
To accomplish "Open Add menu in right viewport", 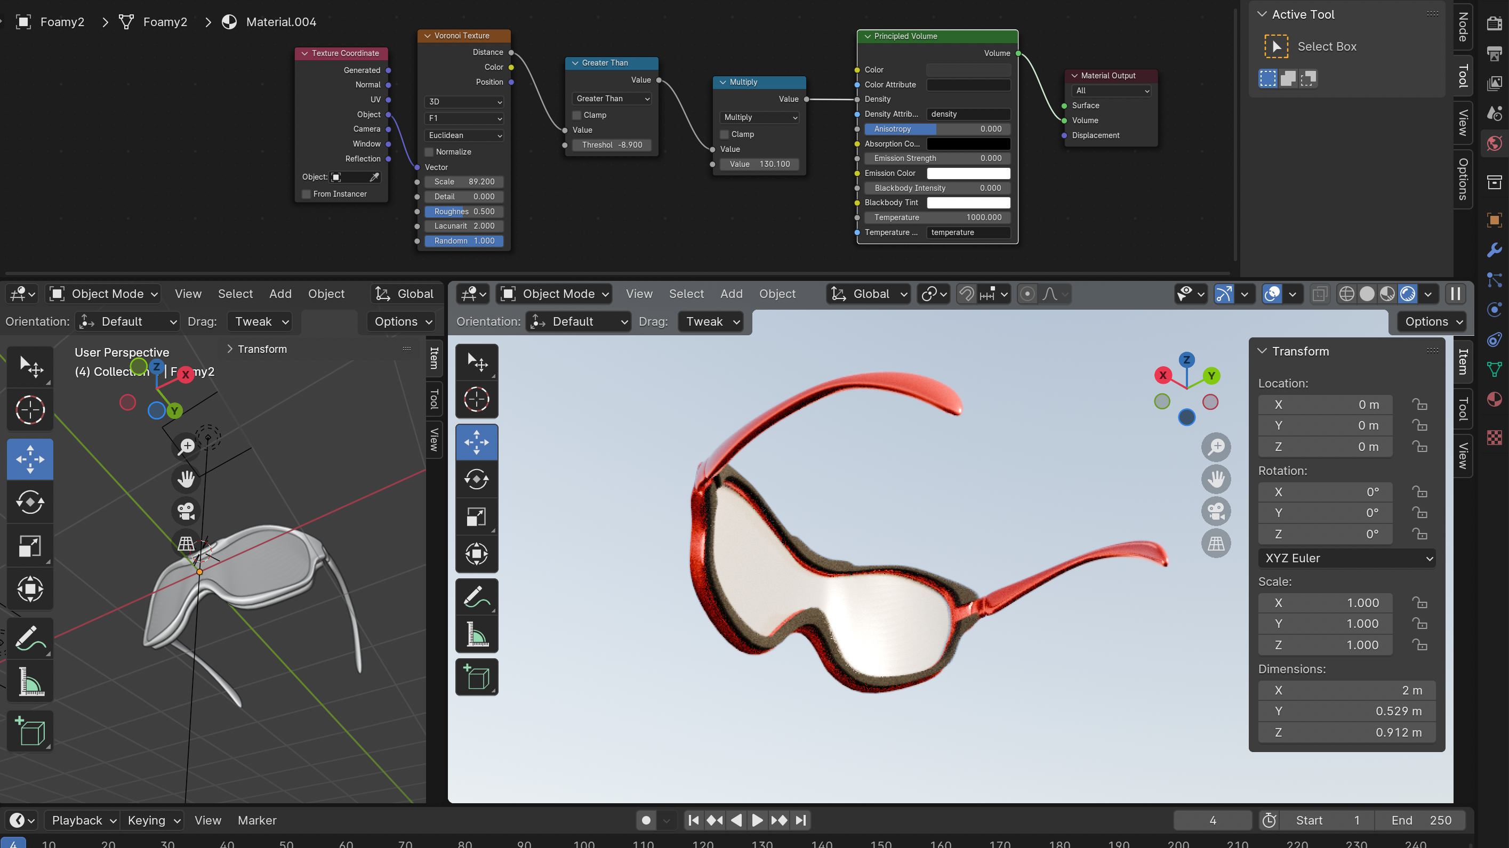I will coord(731,294).
